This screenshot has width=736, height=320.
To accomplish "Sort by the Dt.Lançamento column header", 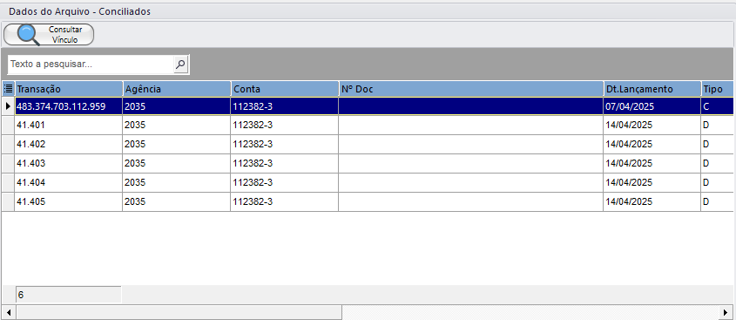I will [x=652, y=89].
